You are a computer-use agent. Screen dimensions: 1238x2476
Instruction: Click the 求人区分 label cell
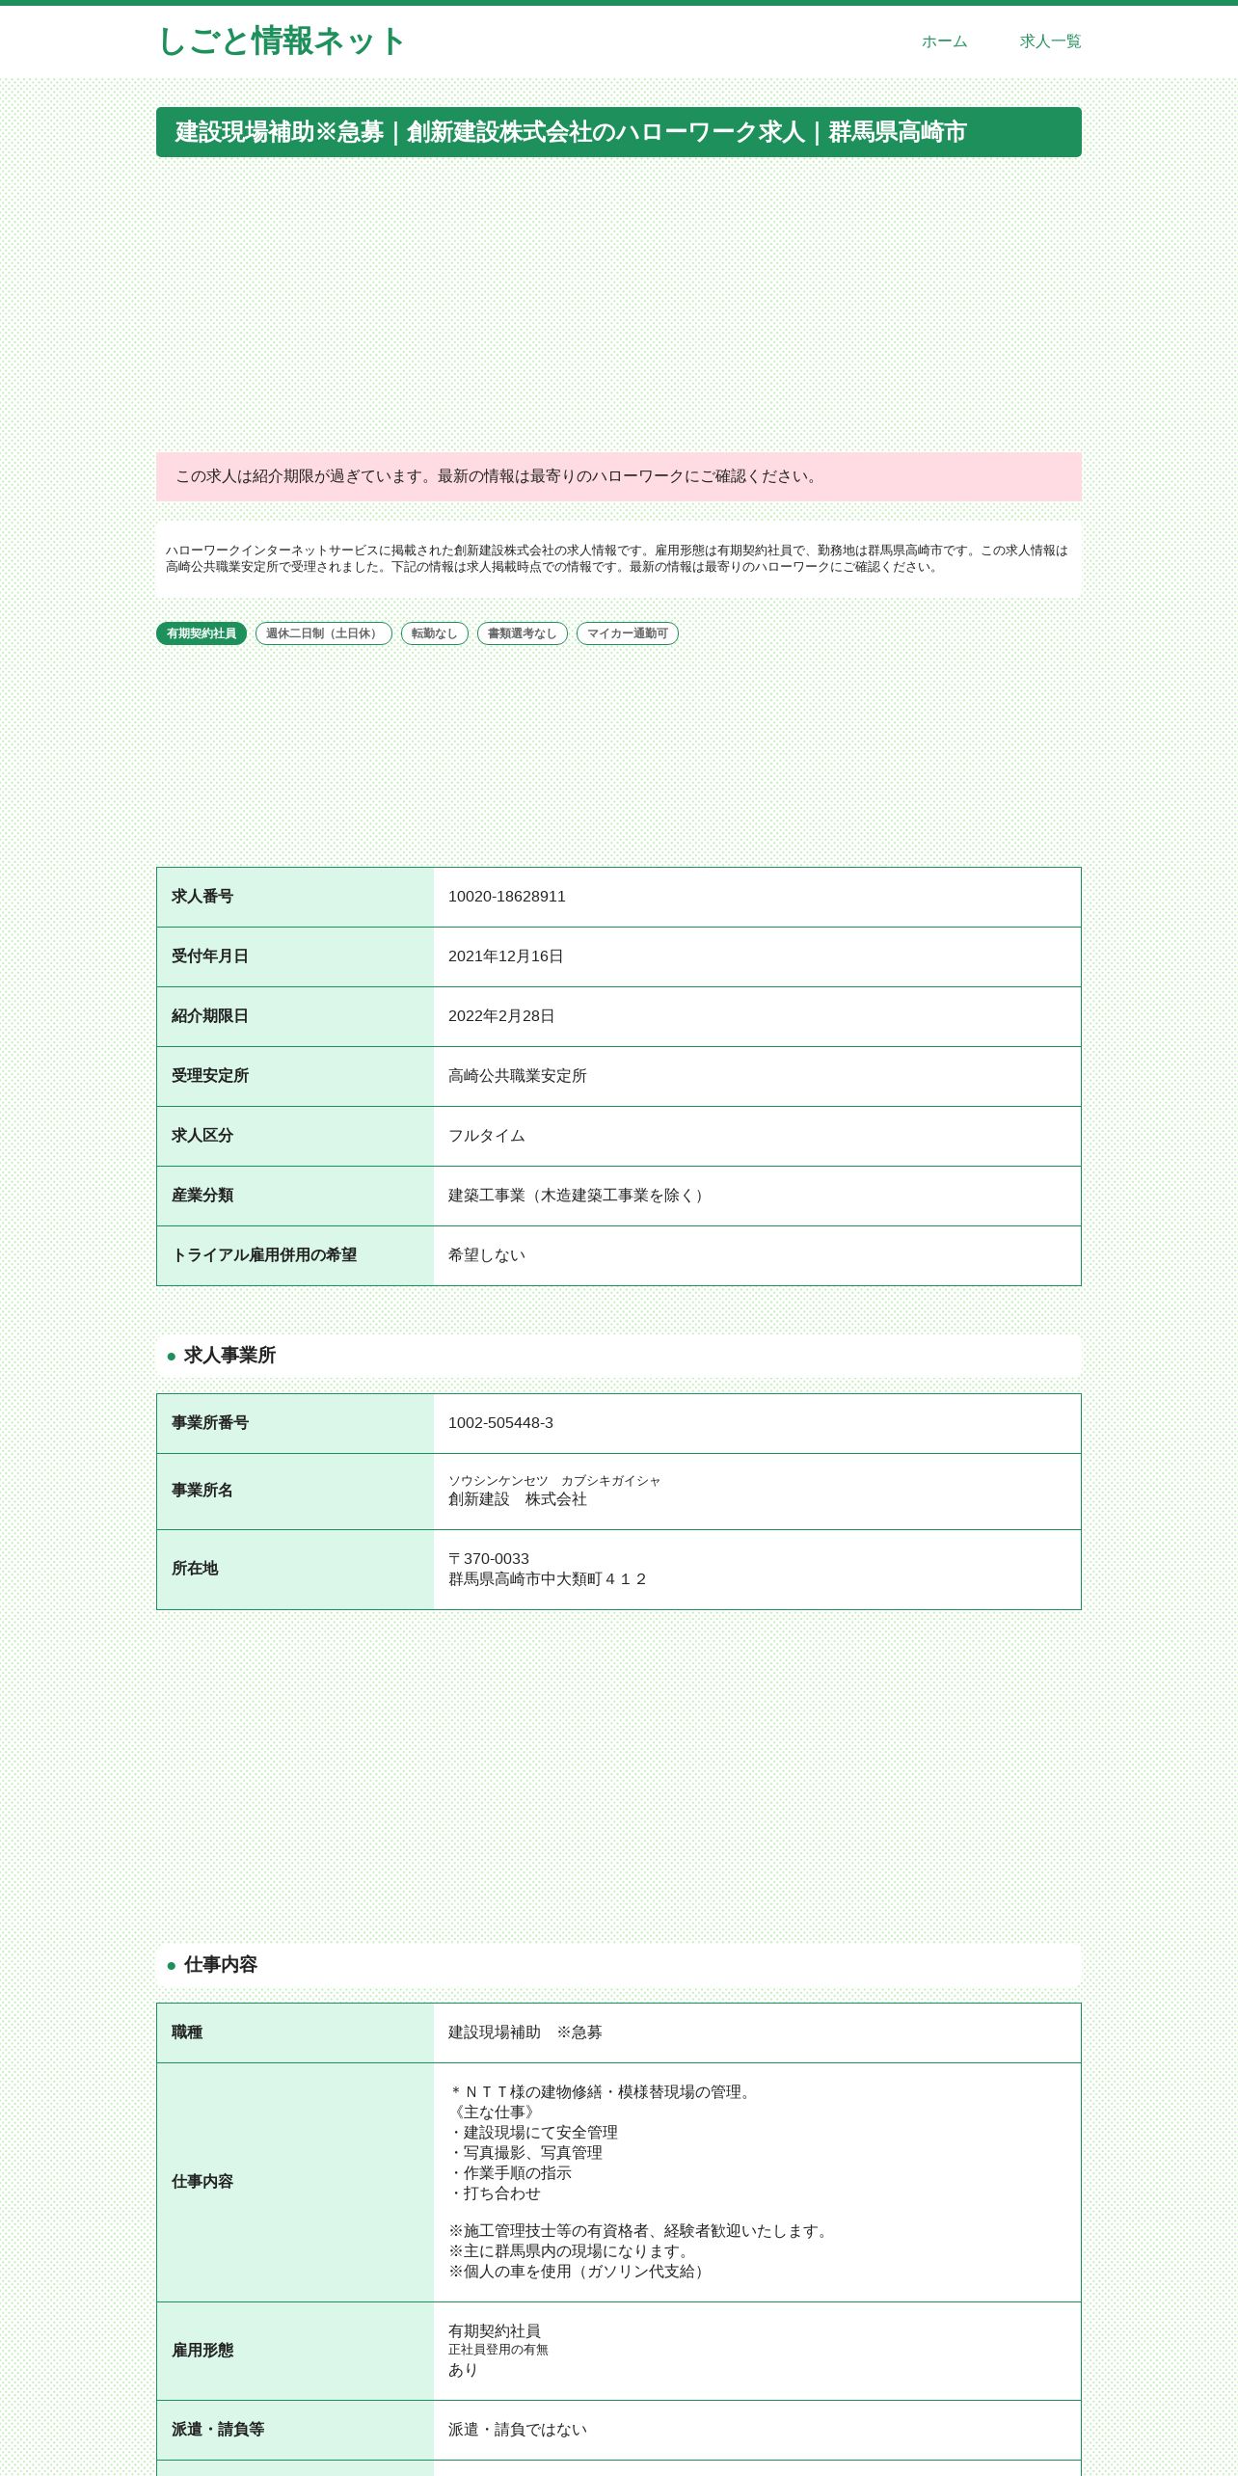point(295,1137)
